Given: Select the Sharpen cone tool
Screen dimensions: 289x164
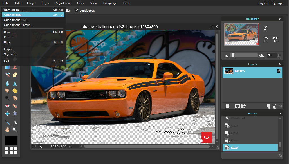Looking at the screenshot, I should coord(15,83).
